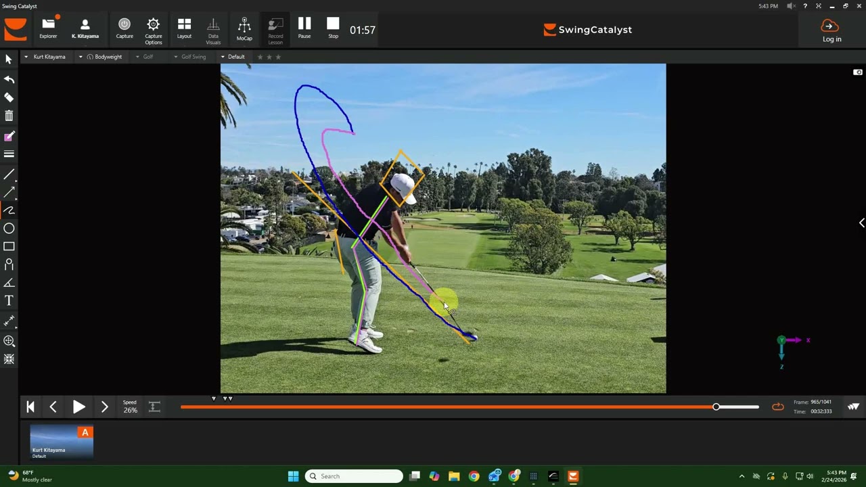Step back one frame
The width and height of the screenshot is (866, 487).
pos(53,407)
